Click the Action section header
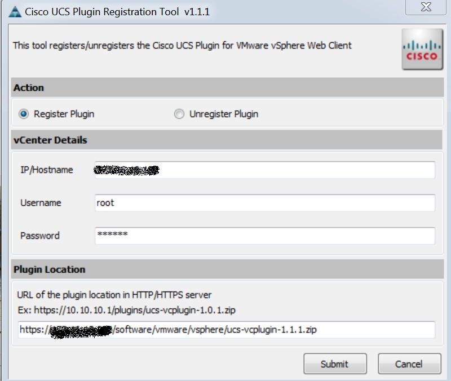The height and width of the screenshot is (381, 451). (227, 87)
